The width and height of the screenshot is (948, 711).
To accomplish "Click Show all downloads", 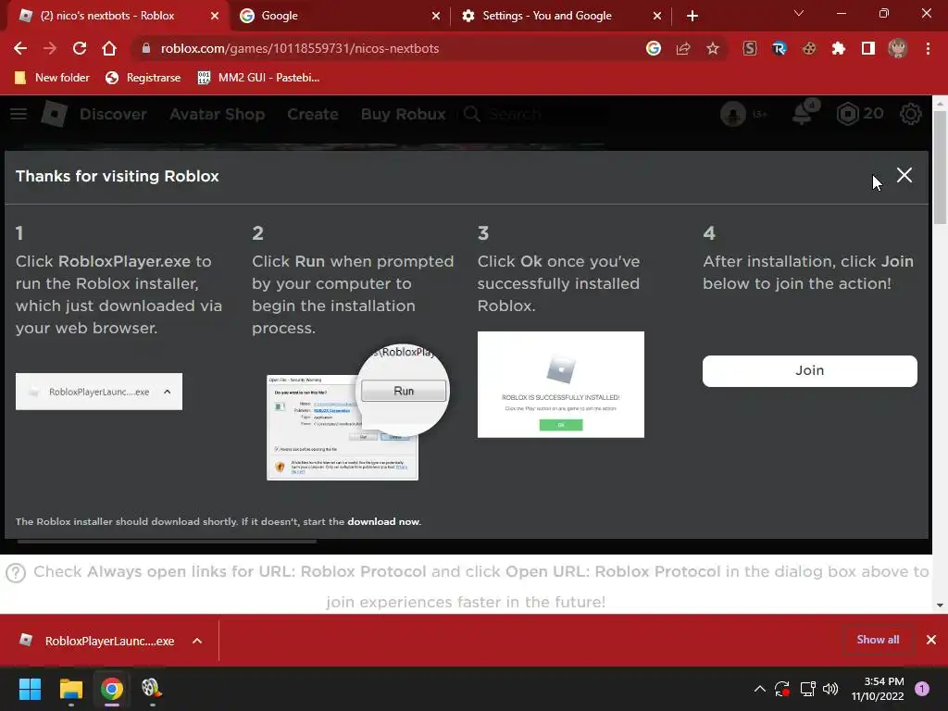I will tap(878, 640).
